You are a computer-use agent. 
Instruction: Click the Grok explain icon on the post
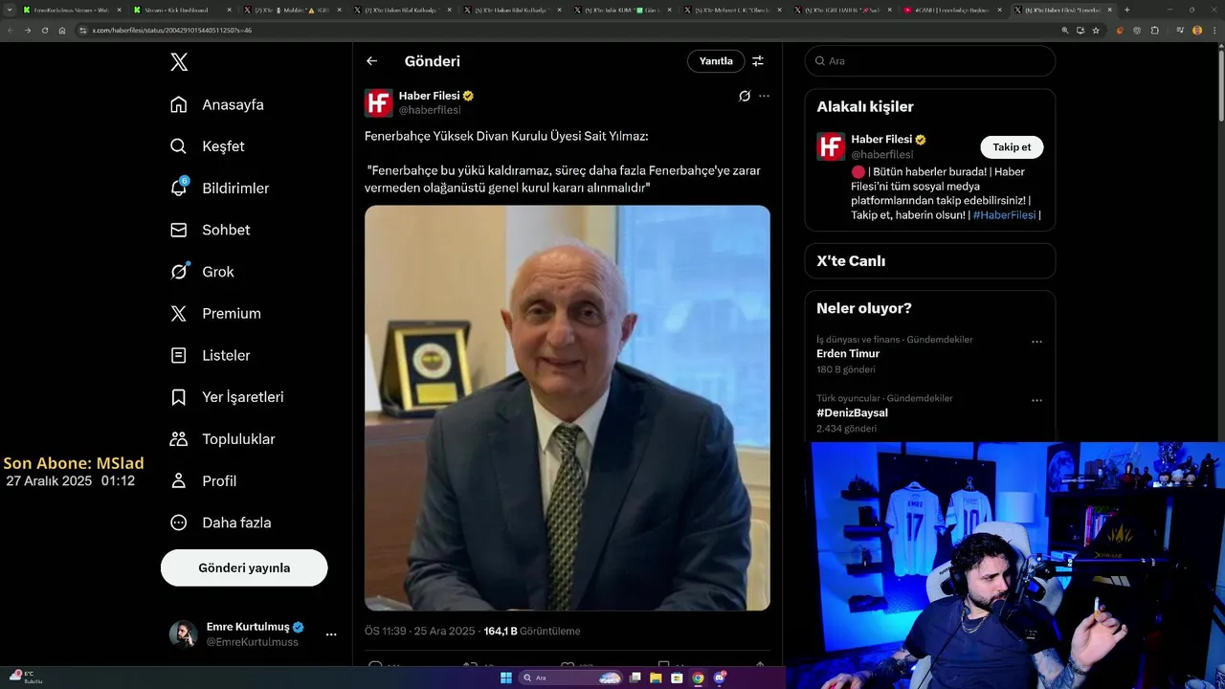click(x=745, y=96)
